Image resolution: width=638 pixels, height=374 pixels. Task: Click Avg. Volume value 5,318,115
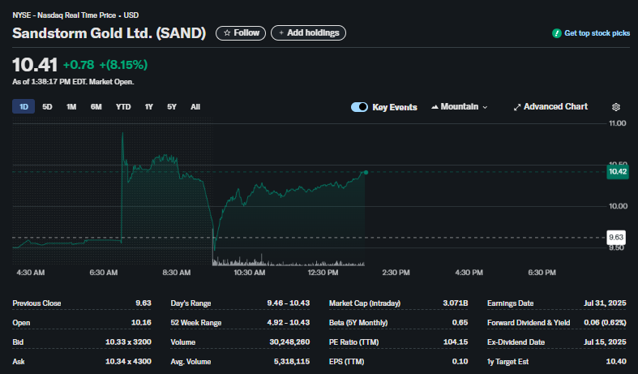(x=291, y=361)
